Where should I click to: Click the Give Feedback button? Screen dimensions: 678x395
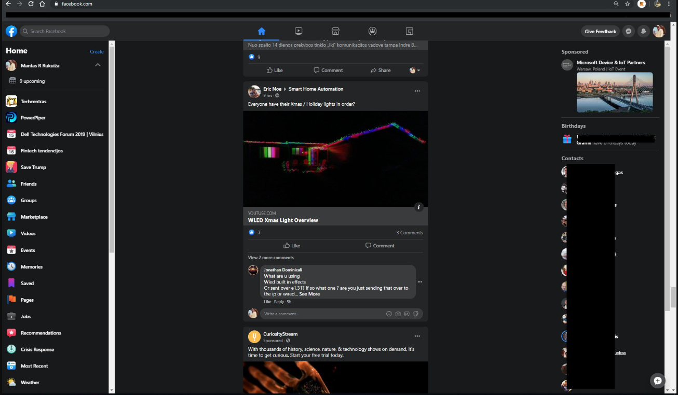pyautogui.click(x=600, y=31)
